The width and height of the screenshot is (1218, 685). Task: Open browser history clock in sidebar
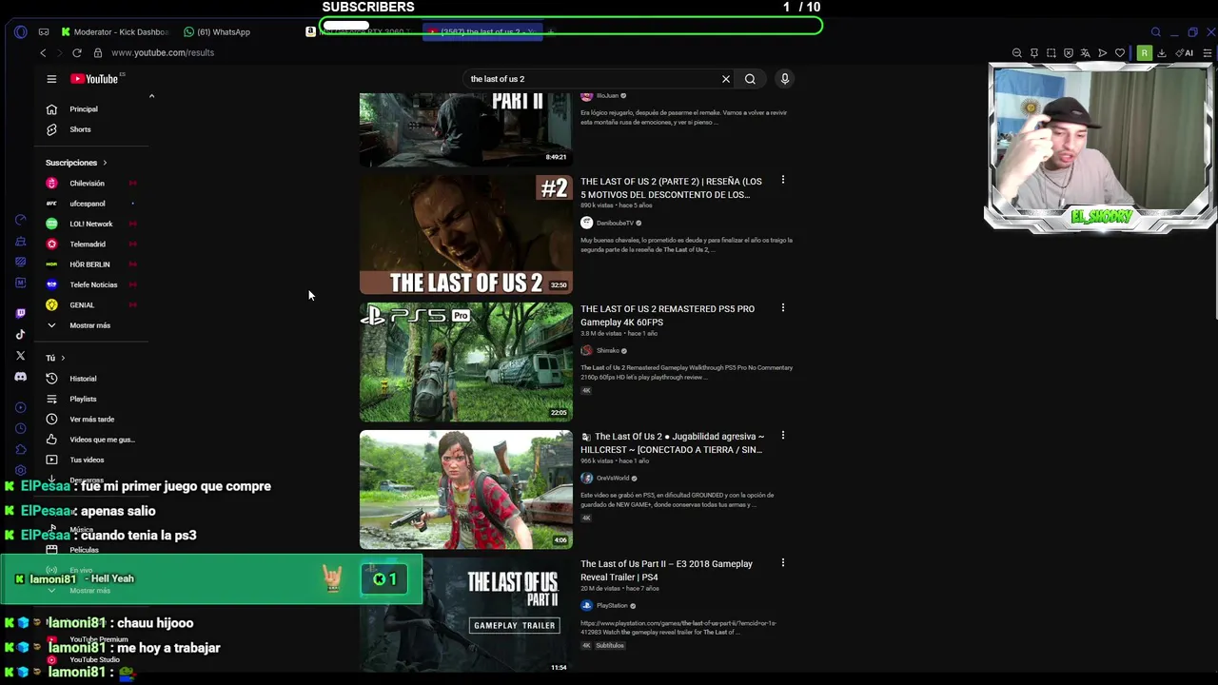point(20,428)
